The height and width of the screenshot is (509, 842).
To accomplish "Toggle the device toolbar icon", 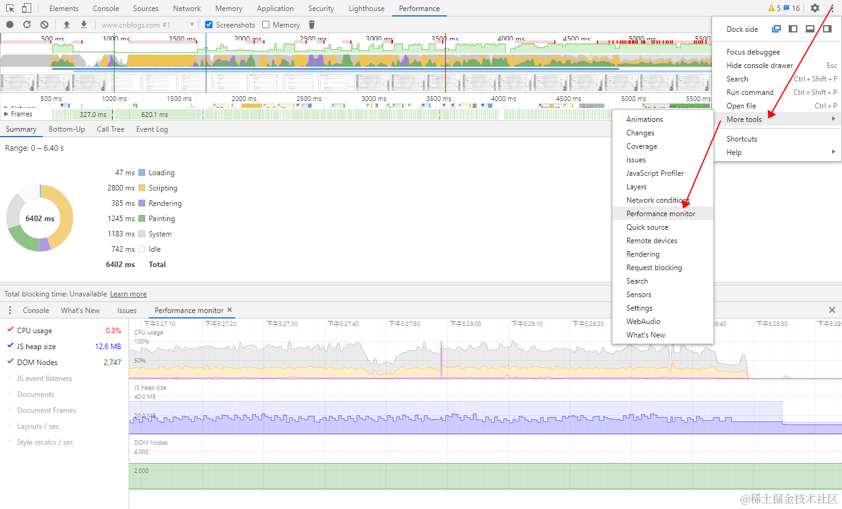I will click(x=26, y=8).
